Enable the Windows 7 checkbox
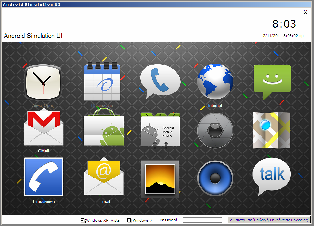This screenshot has height=226, width=314. point(129,220)
